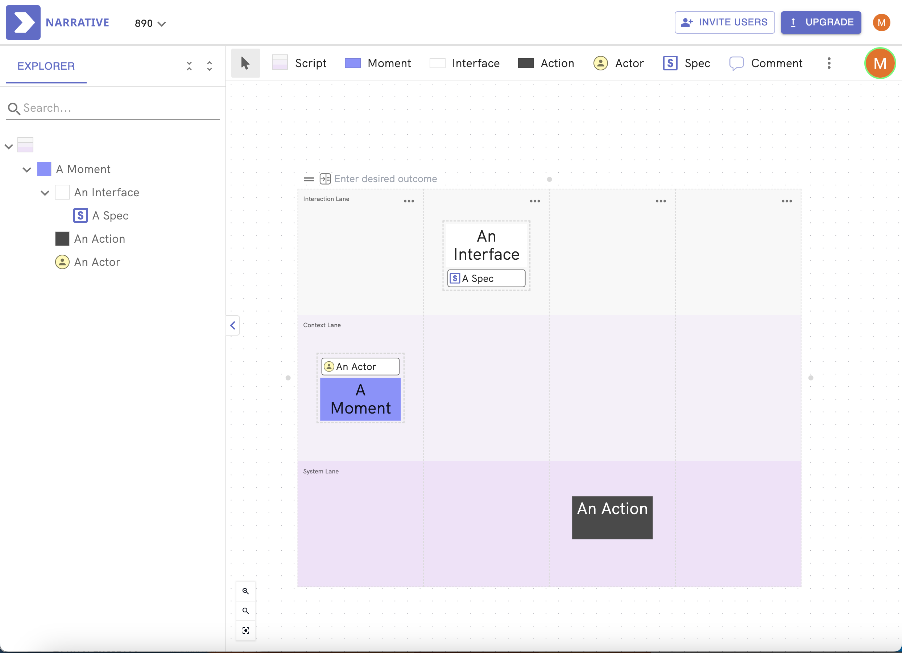Click the left edge handle of the script
Viewport: 902px width, 653px height.
[288, 378]
